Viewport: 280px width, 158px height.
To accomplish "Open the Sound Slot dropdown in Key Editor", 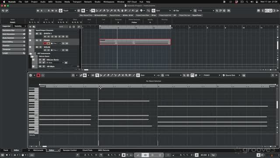I will pos(231,75).
